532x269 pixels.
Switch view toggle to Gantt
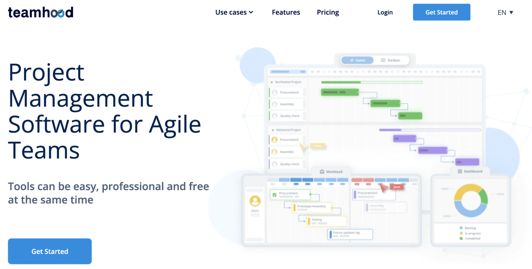tap(357, 60)
